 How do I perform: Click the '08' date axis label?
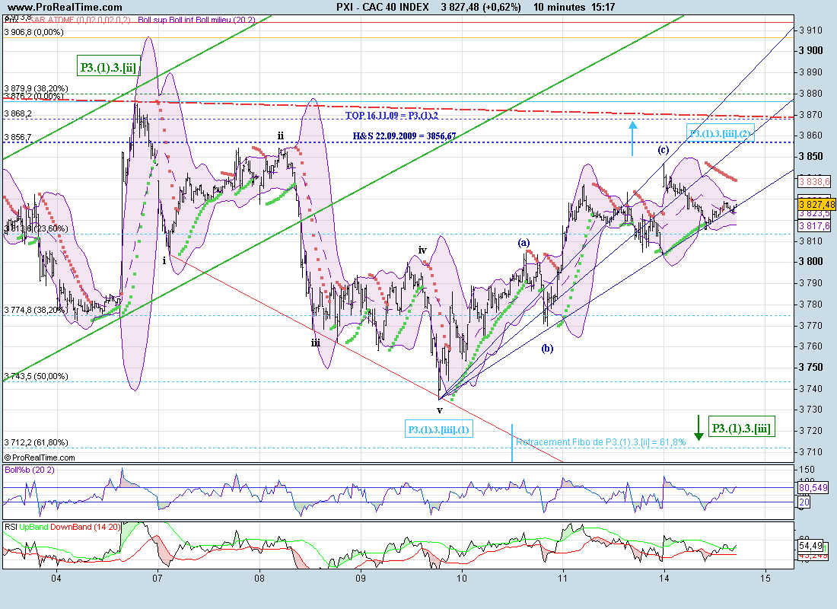point(259,578)
